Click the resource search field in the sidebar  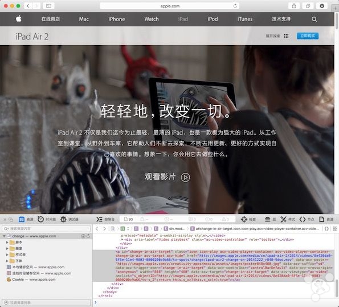pyautogui.click(x=46, y=229)
